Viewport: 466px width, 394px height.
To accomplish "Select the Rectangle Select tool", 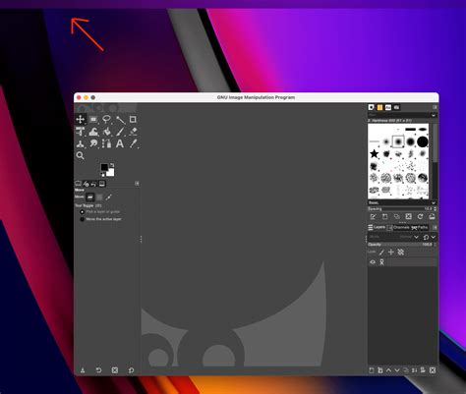I will click(x=93, y=119).
